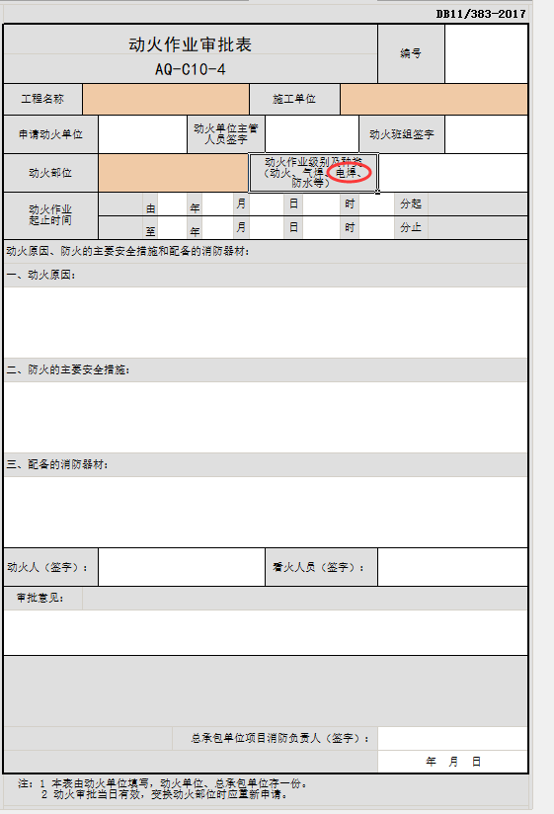
Task: Select the 工程名称 orange input cell
Action: 166,99
